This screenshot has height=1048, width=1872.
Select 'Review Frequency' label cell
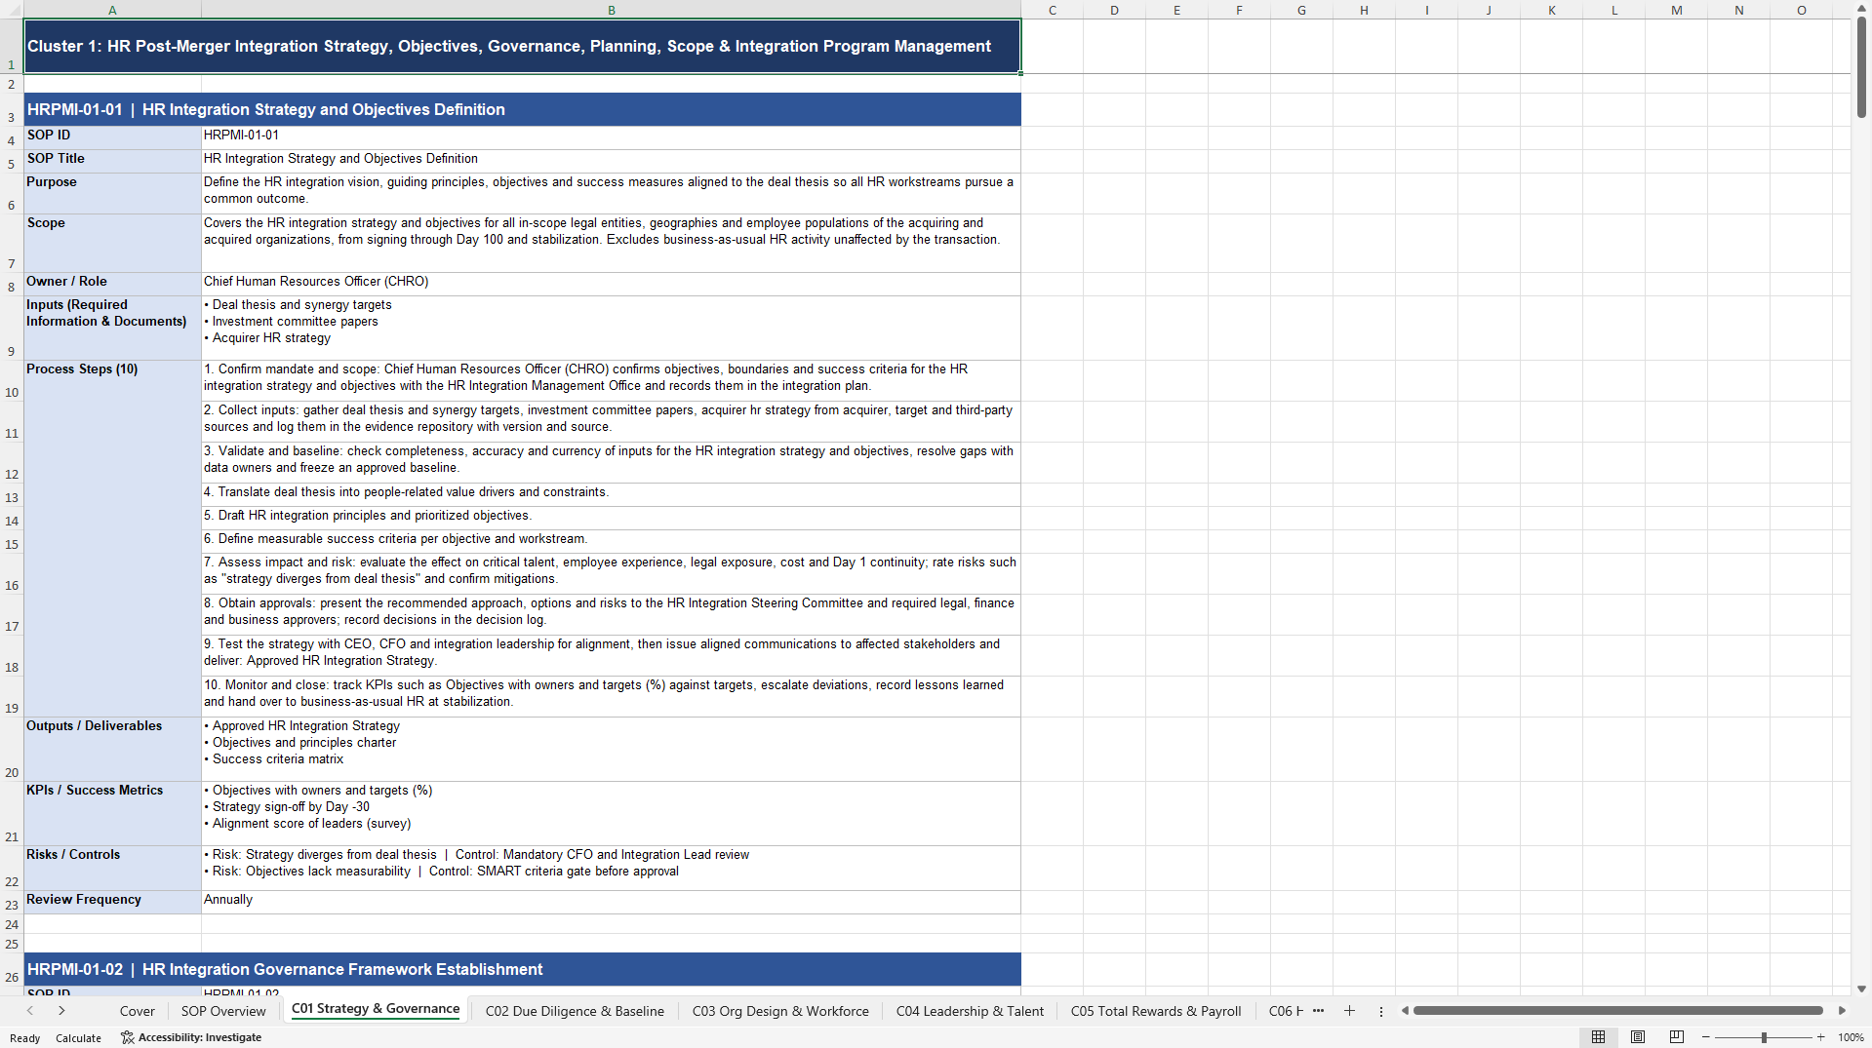click(112, 902)
